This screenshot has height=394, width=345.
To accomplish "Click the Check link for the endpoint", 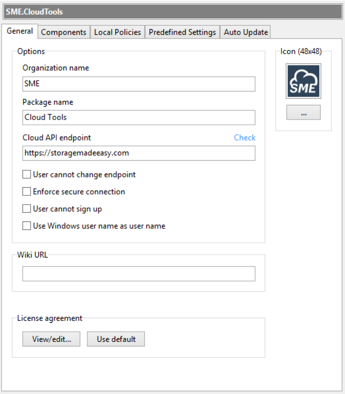I will pyautogui.click(x=244, y=137).
